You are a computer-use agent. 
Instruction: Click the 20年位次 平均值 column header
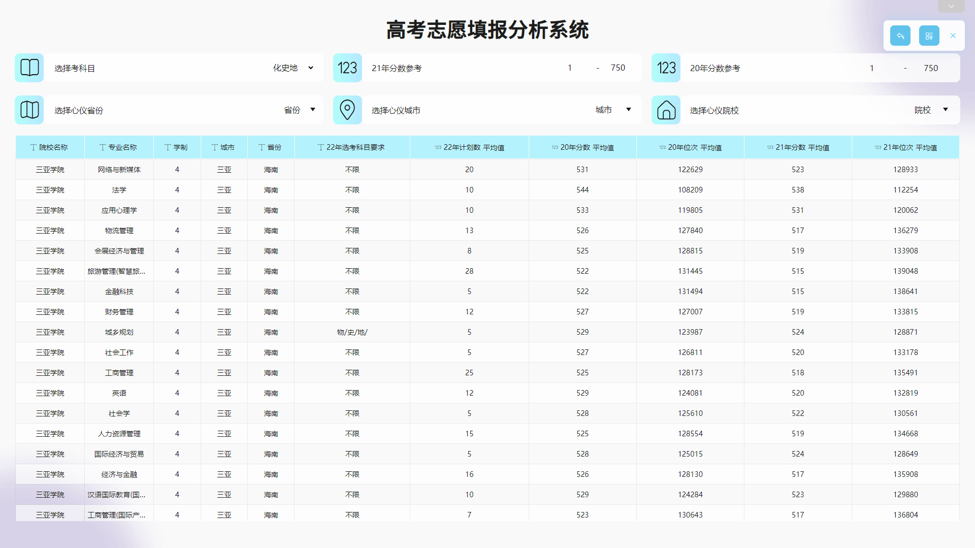pyautogui.click(x=690, y=147)
